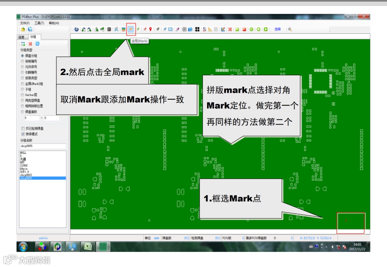Click the blue search icon in 分组 panel
The width and height of the screenshot is (387, 267).
tap(37, 44)
